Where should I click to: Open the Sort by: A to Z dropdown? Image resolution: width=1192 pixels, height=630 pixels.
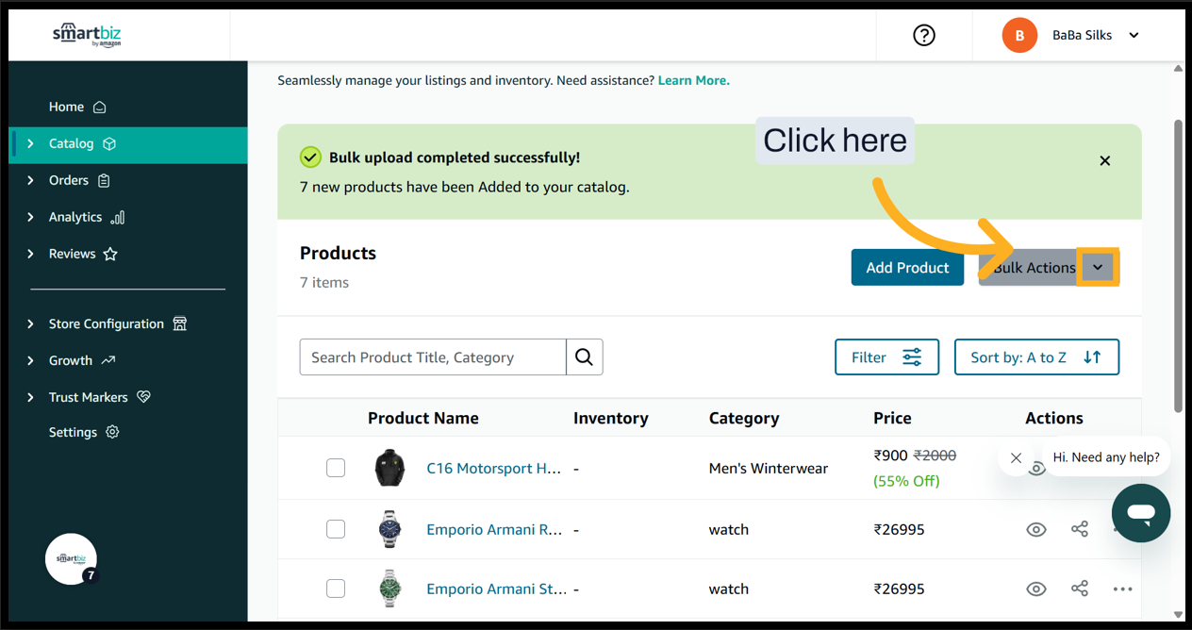pyautogui.click(x=1036, y=357)
